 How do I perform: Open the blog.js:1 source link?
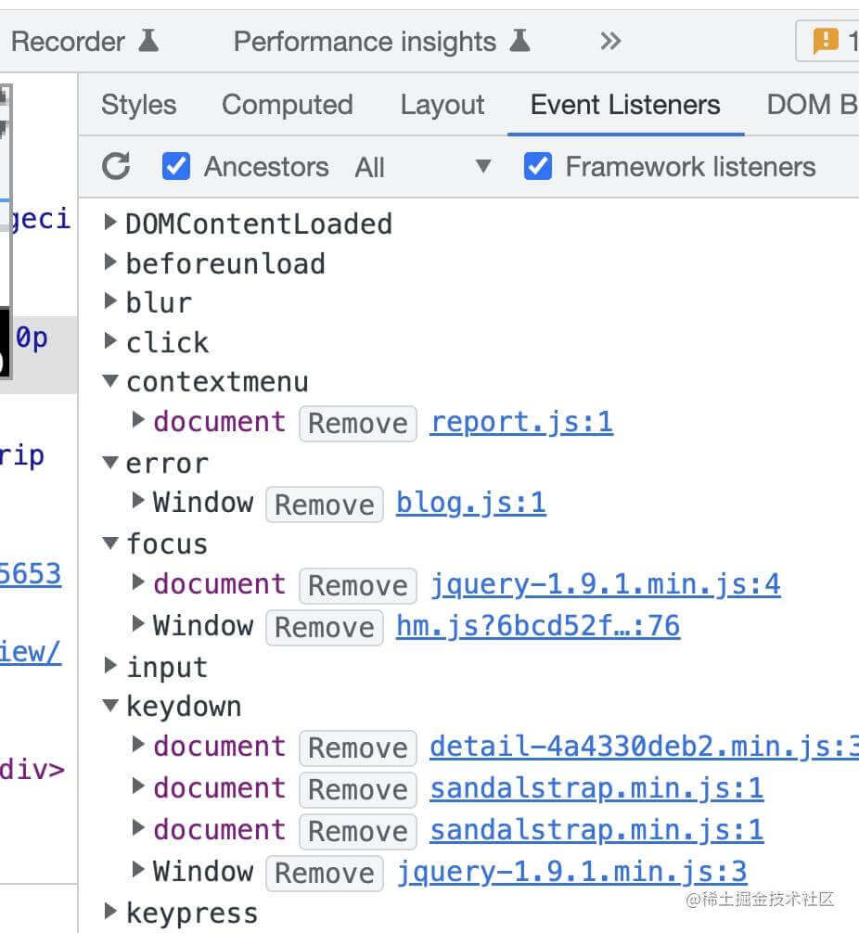(x=470, y=504)
